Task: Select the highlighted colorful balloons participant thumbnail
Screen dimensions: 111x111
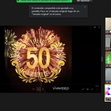Action: tap(108, 93)
